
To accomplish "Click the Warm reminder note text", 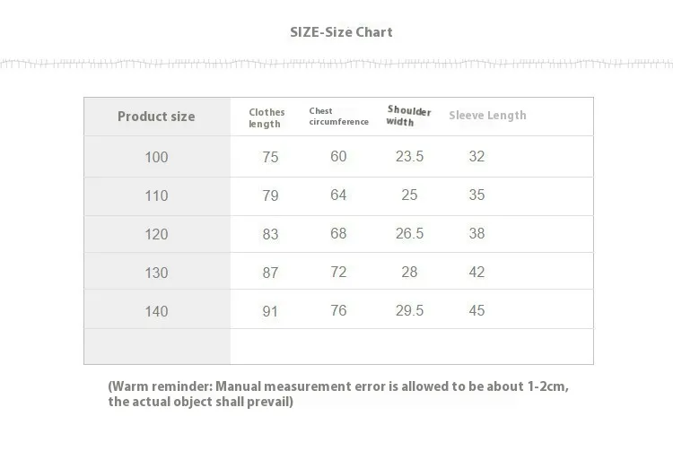I will [x=338, y=394].
